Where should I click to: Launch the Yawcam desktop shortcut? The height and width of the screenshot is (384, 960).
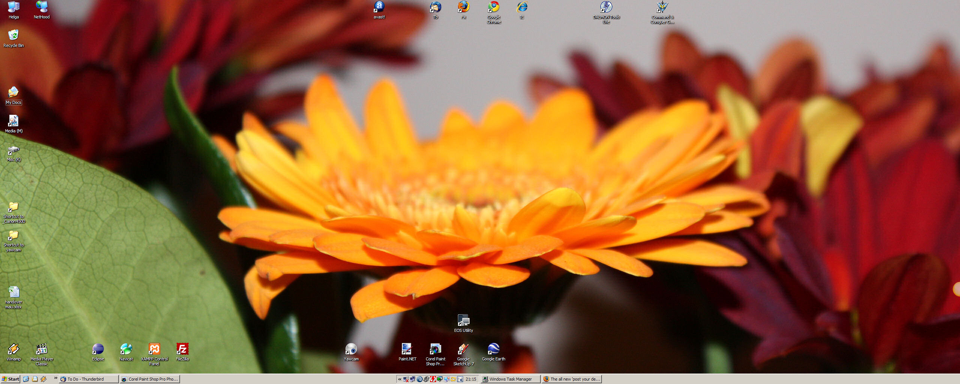(351, 352)
